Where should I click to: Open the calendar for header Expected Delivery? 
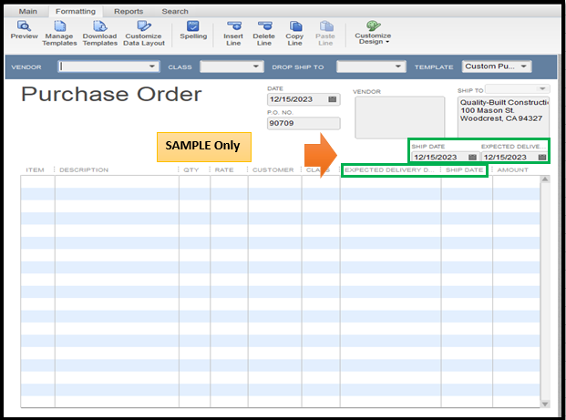pos(541,157)
